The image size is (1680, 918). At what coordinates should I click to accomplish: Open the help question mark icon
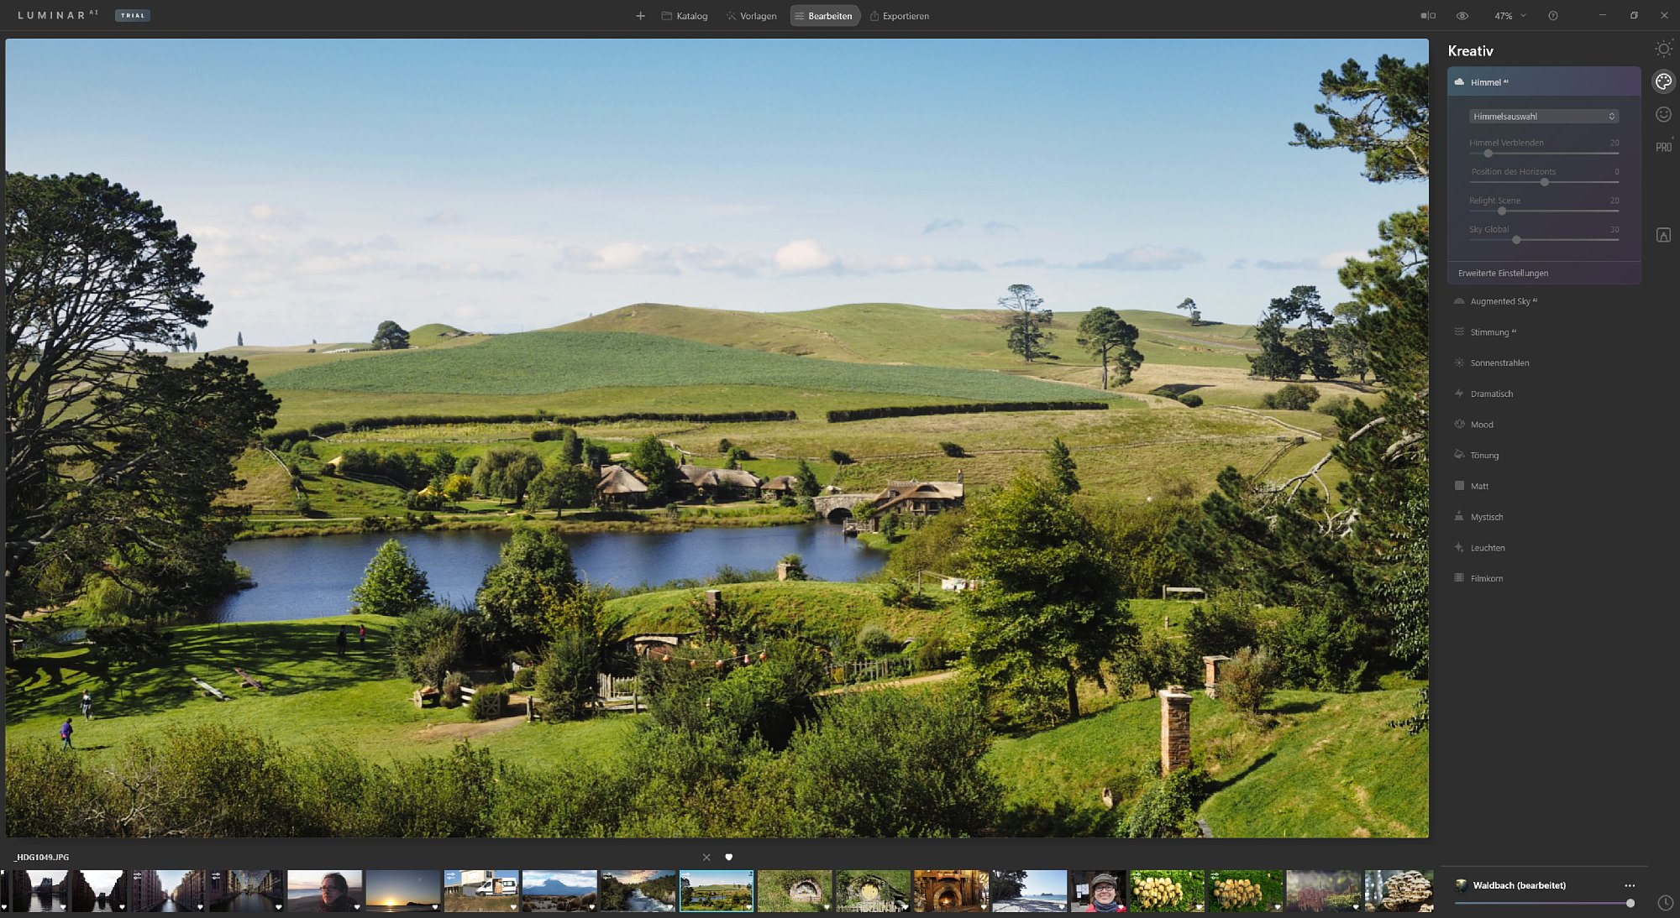pyautogui.click(x=1553, y=16)
